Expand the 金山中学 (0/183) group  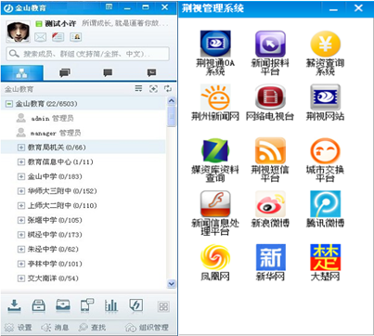(x=20, y=176)
